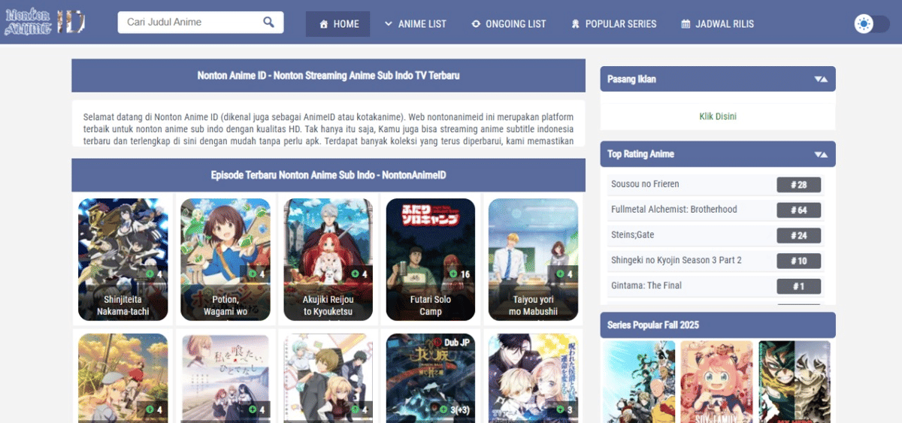This screenshot has height=423, width=902.
Task: Click the magnifying glass search icon
Action: [x=268, y=23]
